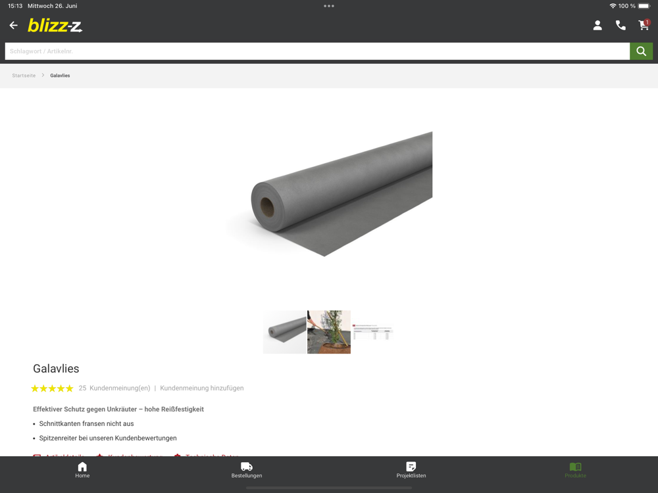Select Galavlies breadcrumb entry
658x493 pixels.
coord(60,76)
